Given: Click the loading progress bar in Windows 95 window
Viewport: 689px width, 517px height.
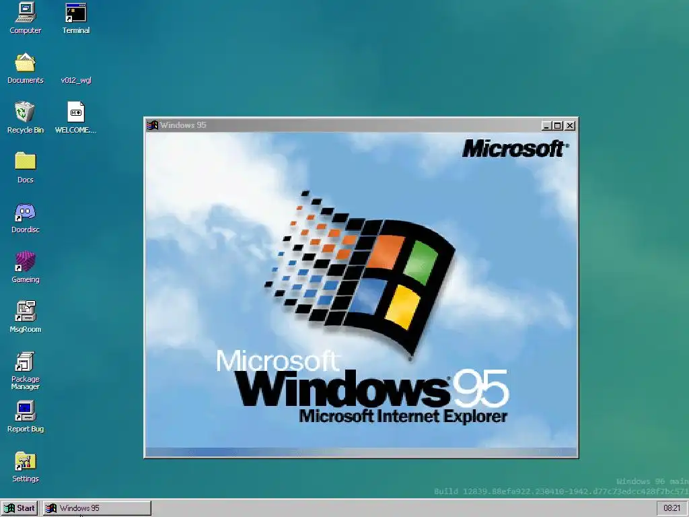Looking at the screenshot, I should pyautogui.click(x=361, y=452).
